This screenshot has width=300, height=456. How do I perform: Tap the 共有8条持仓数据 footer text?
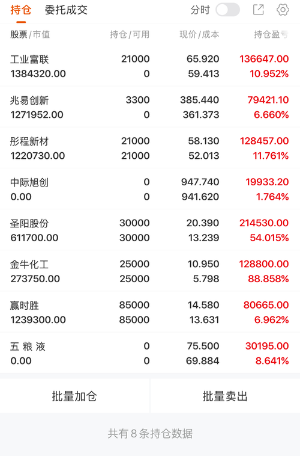[x=150, y=433]
